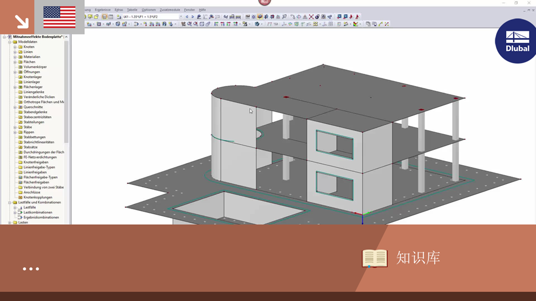
Task: Expand the Lastfälle tree node
Action: [x=15, y=207]
